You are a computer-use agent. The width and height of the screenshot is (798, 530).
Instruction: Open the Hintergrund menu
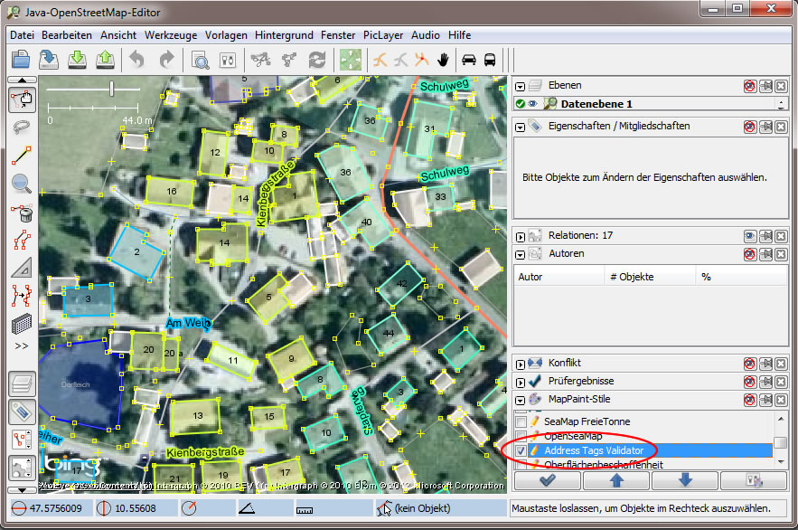284,34
